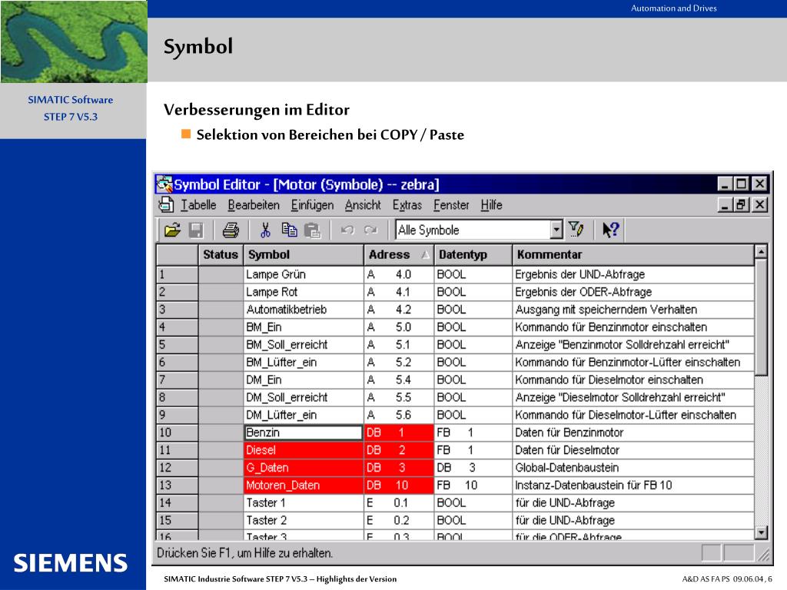Click the BM_Lüfter_ein symbol cell
Viewport: 787px width, 590px height.
303,363
